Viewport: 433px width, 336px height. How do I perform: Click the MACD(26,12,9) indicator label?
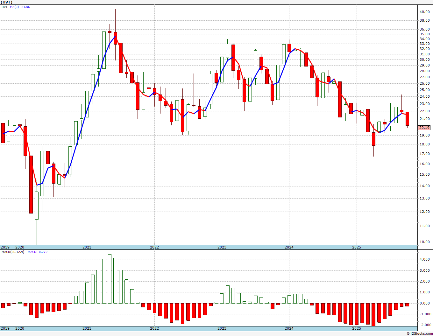pyautogui.click(x=12, y=252)
